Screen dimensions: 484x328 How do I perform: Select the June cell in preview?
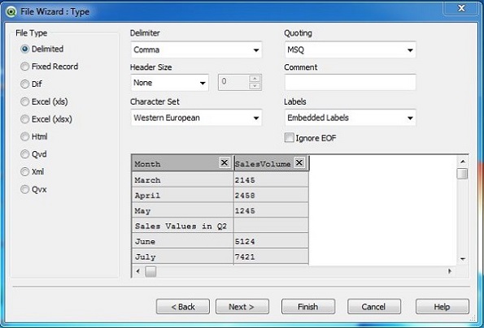[182, 241]
